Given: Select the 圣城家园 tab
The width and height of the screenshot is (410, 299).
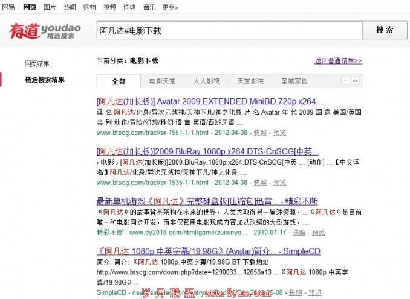Looking at the screenshot, I should 294,81.
